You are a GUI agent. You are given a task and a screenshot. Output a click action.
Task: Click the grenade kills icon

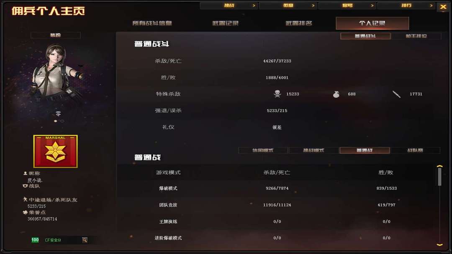coord(336,94)
